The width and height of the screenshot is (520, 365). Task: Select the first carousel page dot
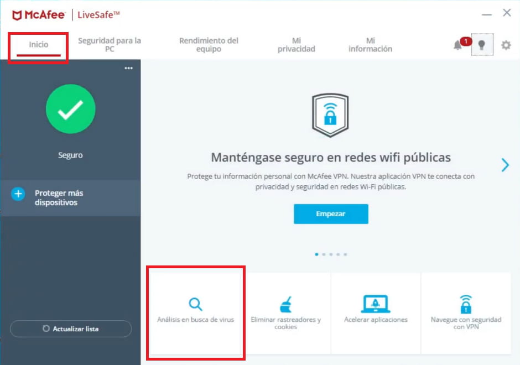pos(316,254)
